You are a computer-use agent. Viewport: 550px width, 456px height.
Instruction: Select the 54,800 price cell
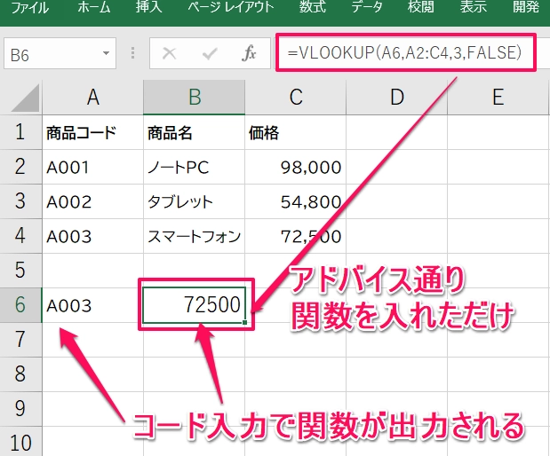(295, 201)
